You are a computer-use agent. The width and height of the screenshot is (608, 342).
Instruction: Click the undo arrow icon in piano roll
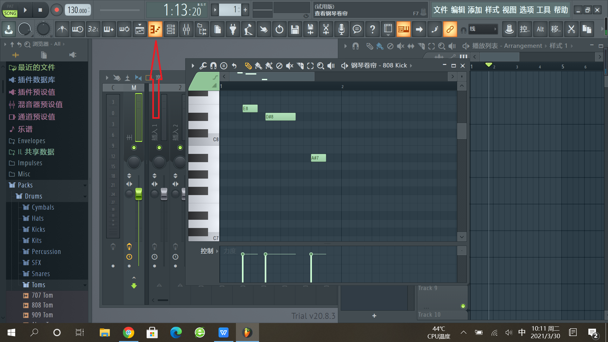click(235, 66)
